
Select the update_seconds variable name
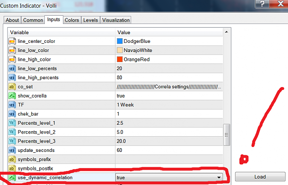tap(36, 150)
